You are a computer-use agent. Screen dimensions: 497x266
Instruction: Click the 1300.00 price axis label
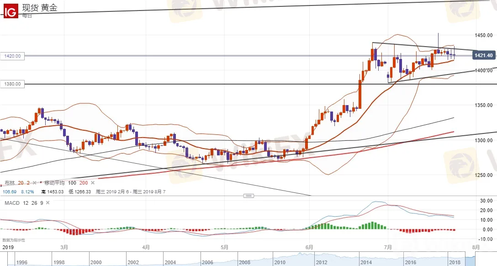click(x=484, y=140)
